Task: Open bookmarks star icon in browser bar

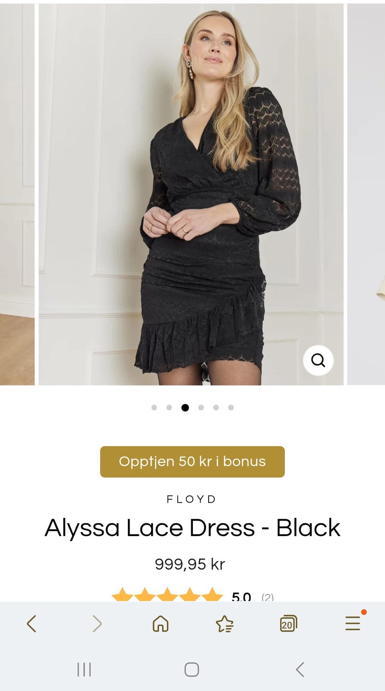Action: [x=225, y=624]
